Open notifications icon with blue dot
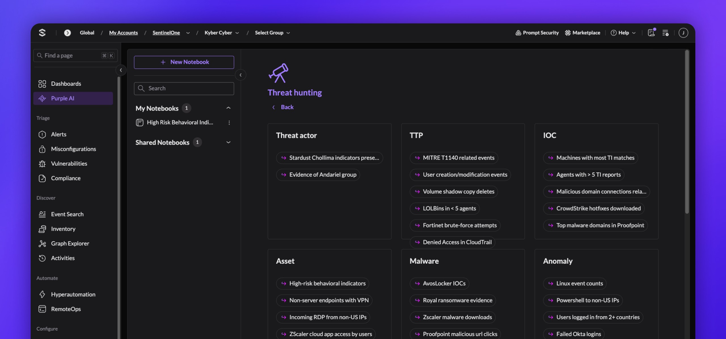 click(652, 32)
